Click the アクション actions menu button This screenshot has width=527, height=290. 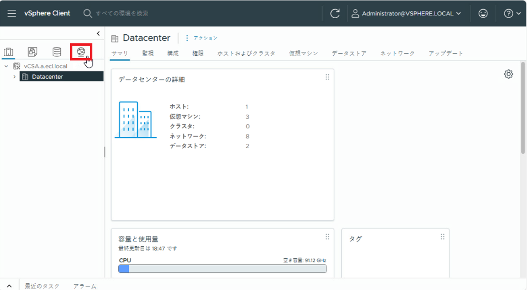(201, 38)
